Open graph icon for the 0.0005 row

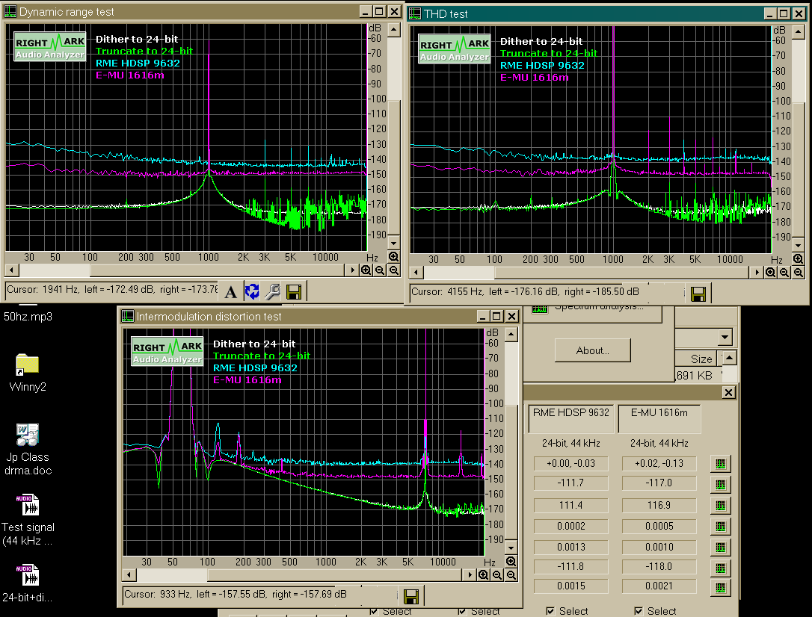(x=720, y=527)
